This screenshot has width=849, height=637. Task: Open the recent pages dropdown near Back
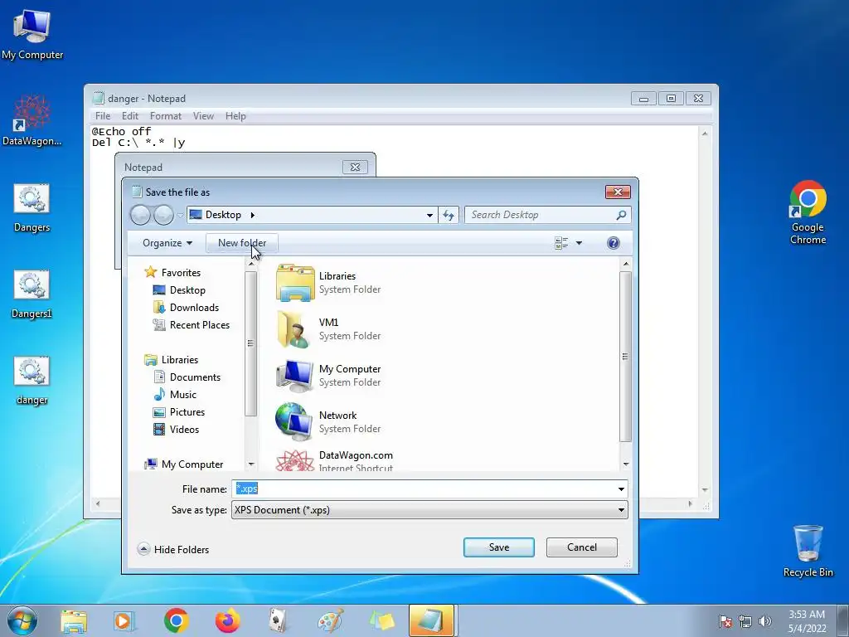(x=180, y=215)
